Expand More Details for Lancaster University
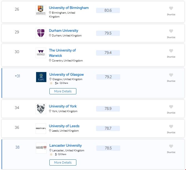The width and height of the screenshot is (186, 170). pyautogui.click(x=63, y=162)
